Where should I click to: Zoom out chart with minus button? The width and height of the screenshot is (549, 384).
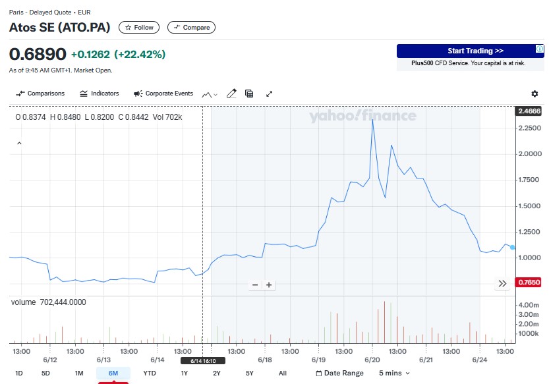coord(255,285)
